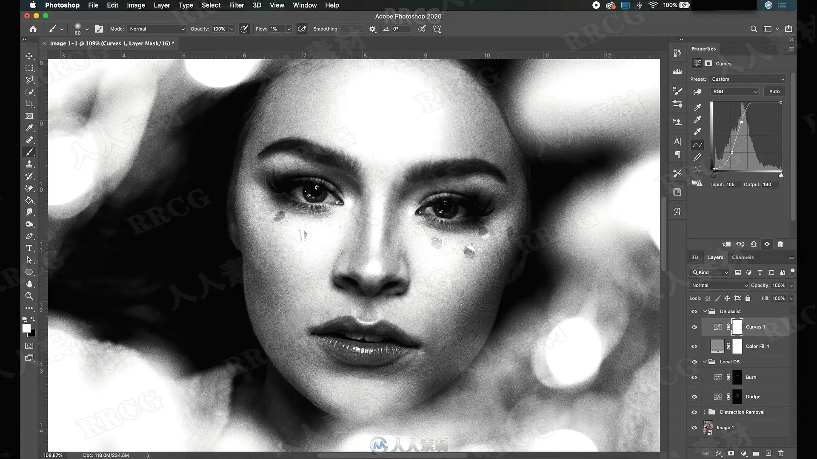Image resolution: width=817 pixels, height=459 pixels.
Task: Open the Filter menu
Action: (x=236, y=5)
